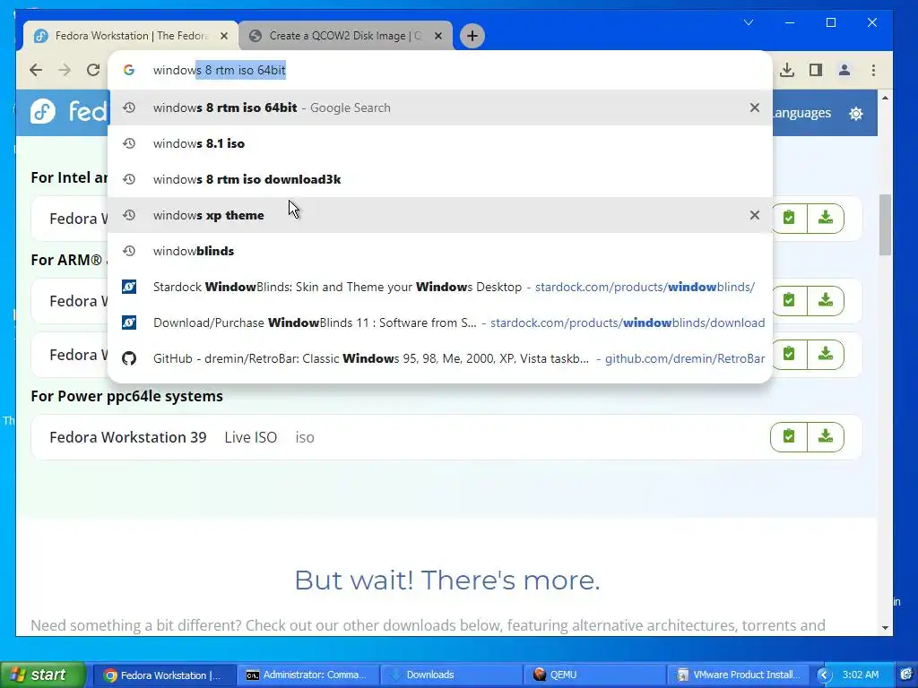Expand hidden system tray icons arrow
This screenshot has width=918, height=688.
[824, 675]
